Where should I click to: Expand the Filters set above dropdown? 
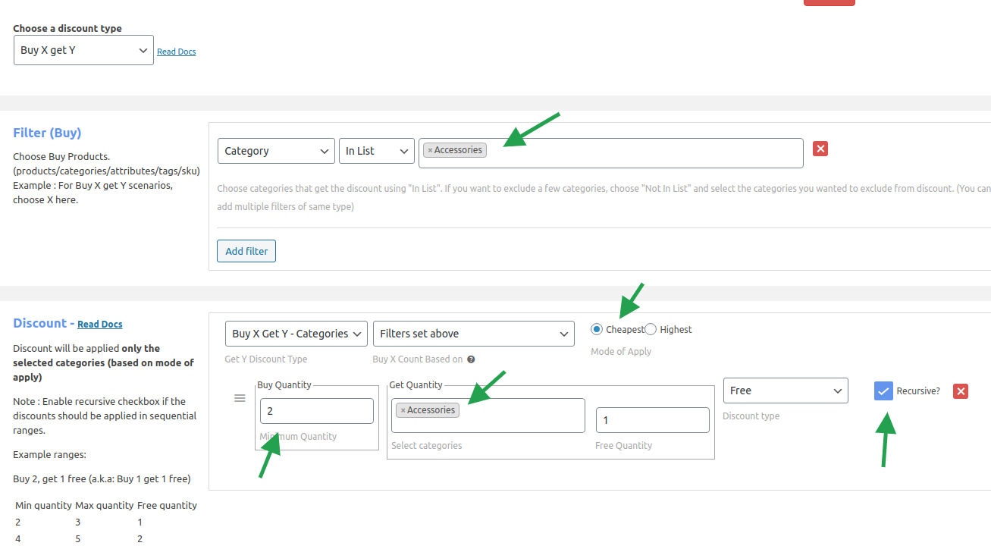(x=473, y=334)
